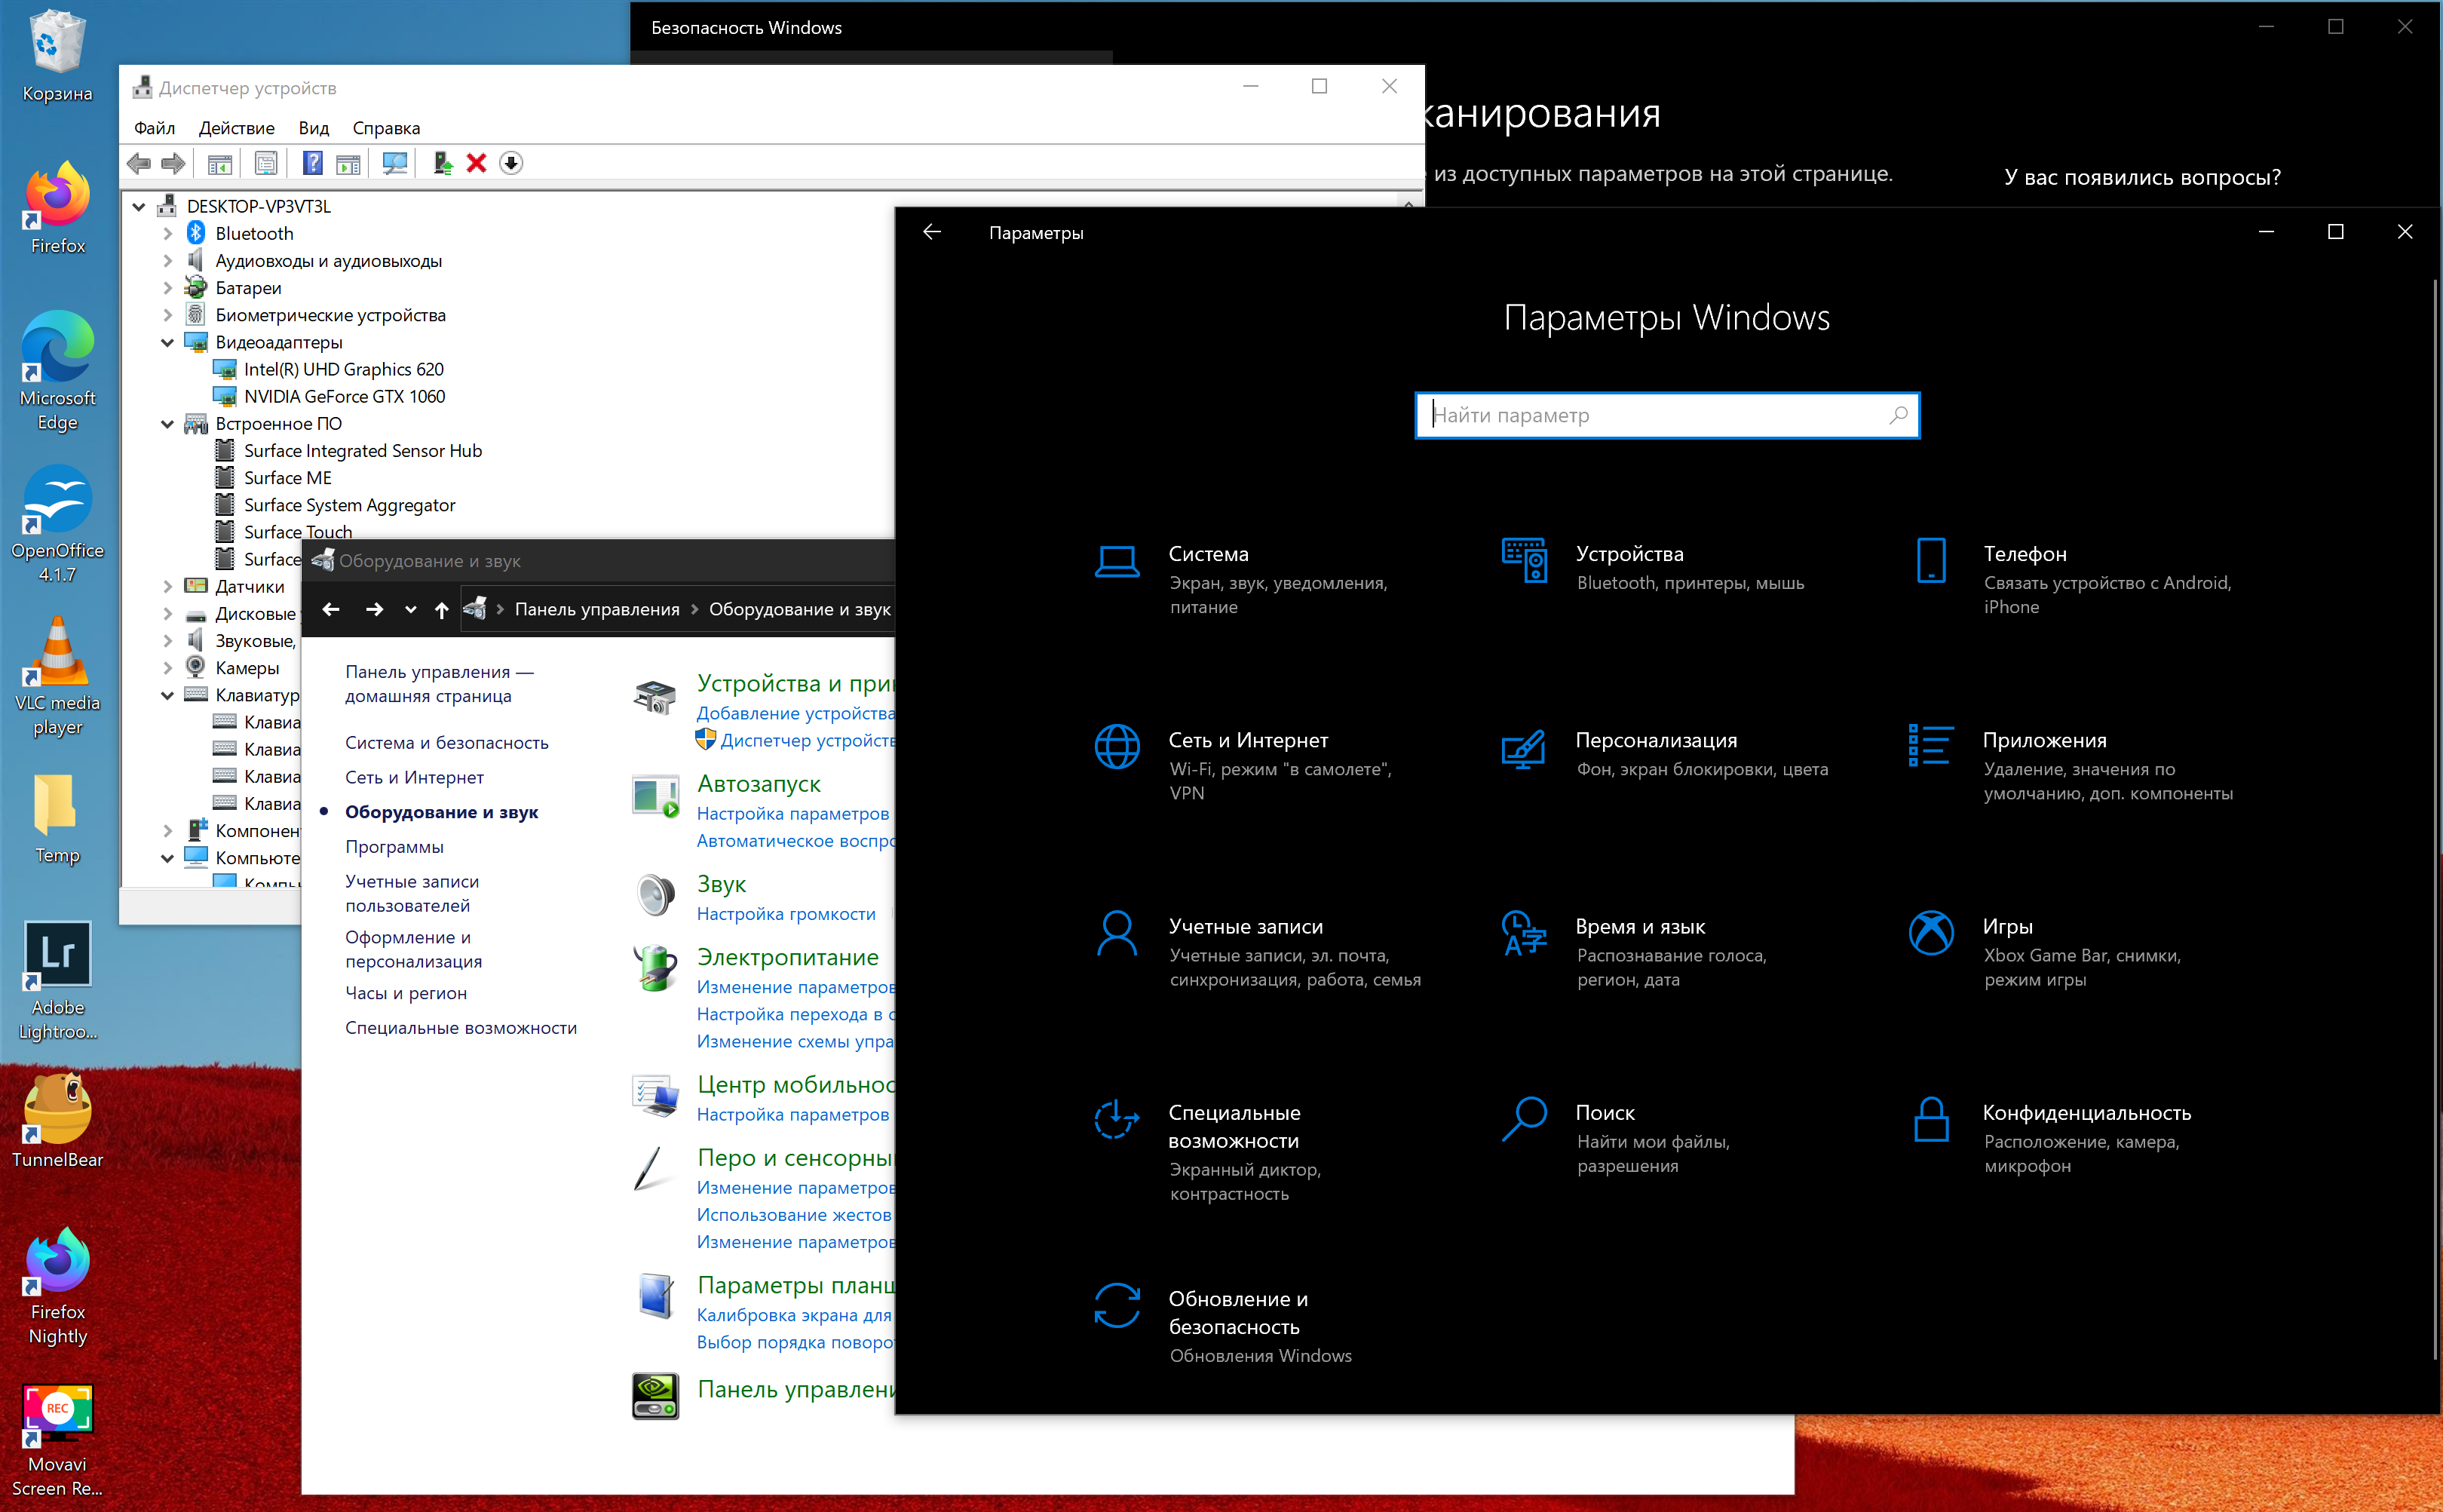Open Звук heading in Control Panel
This screenshot has height=1512, width=2443.
click(x=721, y=884)
